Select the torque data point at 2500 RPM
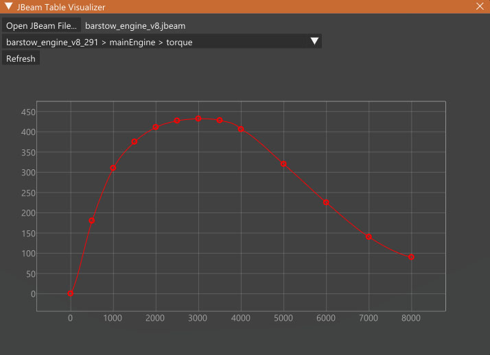 177,121
